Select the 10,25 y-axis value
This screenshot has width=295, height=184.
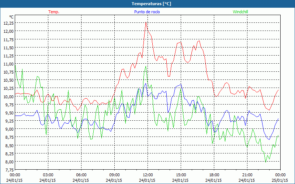(x=8, y=88)
